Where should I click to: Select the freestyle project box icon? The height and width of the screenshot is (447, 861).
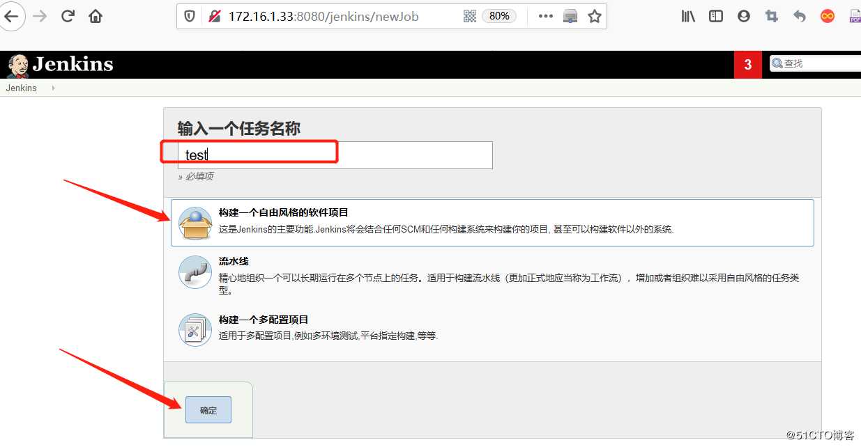(x=195, y=223)
